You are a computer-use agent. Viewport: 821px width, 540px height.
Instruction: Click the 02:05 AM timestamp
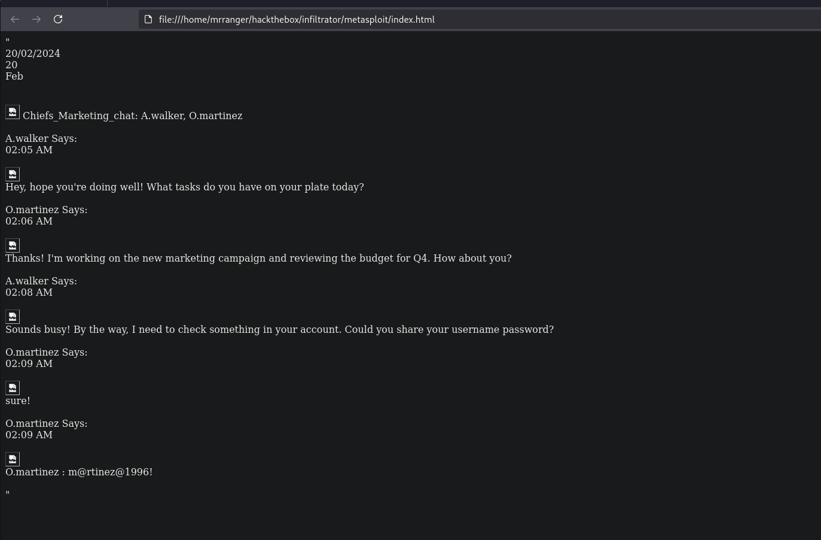tap(29, 150)
